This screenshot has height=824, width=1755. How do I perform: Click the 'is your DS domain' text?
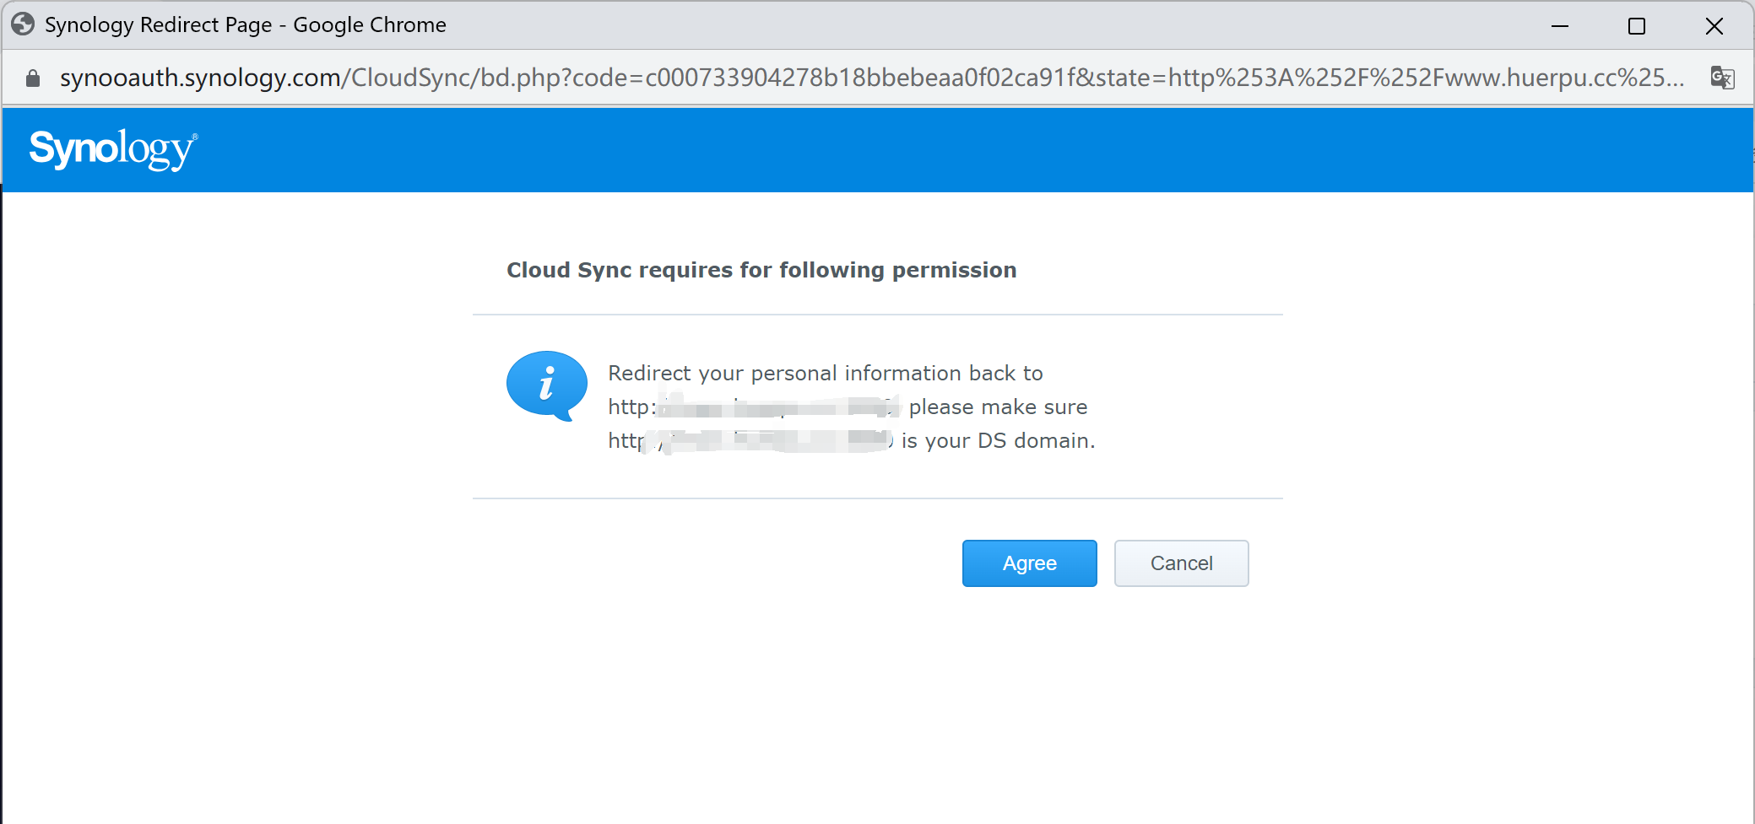point(998,441)
